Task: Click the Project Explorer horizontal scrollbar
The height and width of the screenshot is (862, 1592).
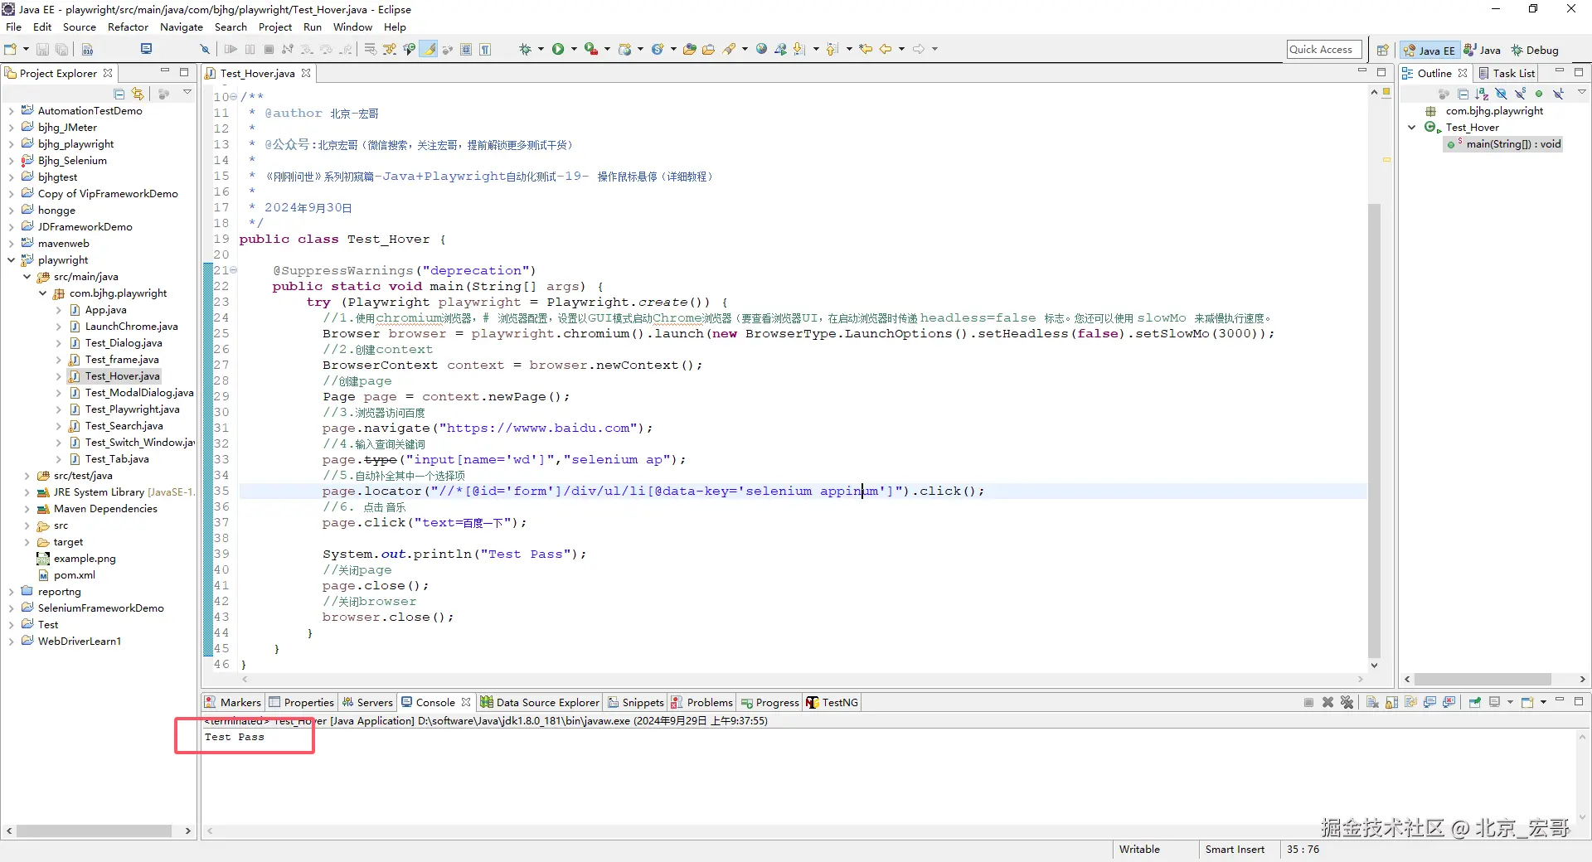Action: [x=95, y=831]
